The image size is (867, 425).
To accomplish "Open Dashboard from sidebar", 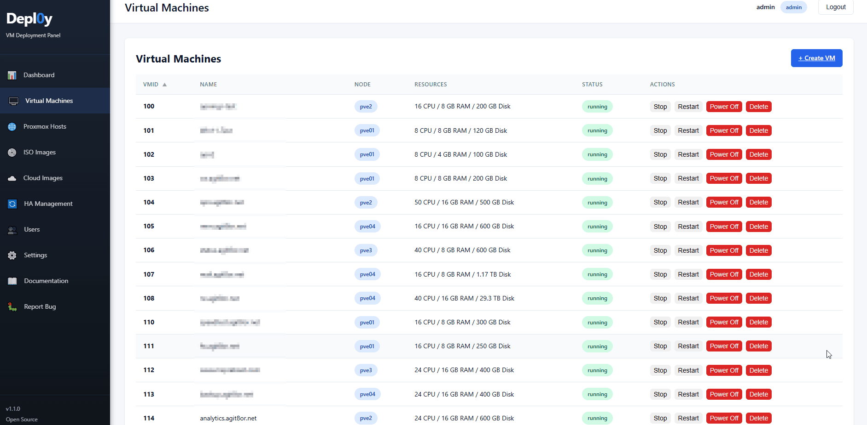I will [55, 75].
